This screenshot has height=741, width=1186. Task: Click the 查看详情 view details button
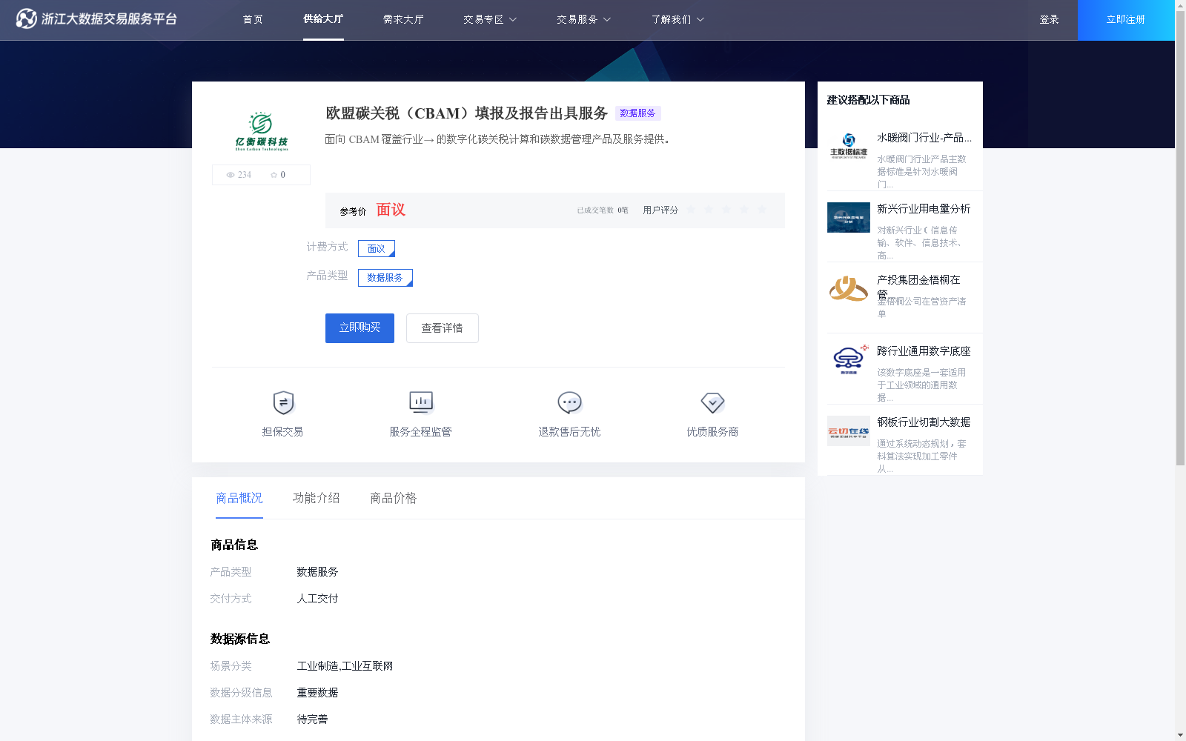pos(443,328)
